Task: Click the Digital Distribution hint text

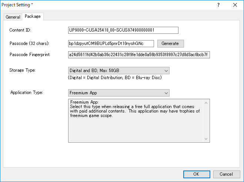Action: 115,78
